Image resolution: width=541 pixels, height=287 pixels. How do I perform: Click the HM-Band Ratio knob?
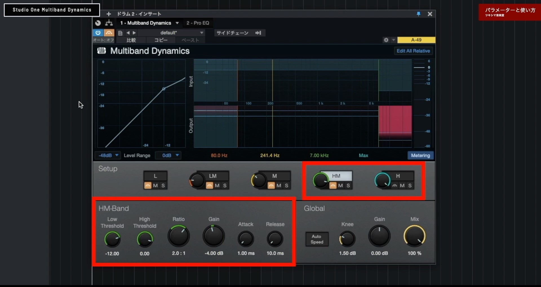click(179, 236)
